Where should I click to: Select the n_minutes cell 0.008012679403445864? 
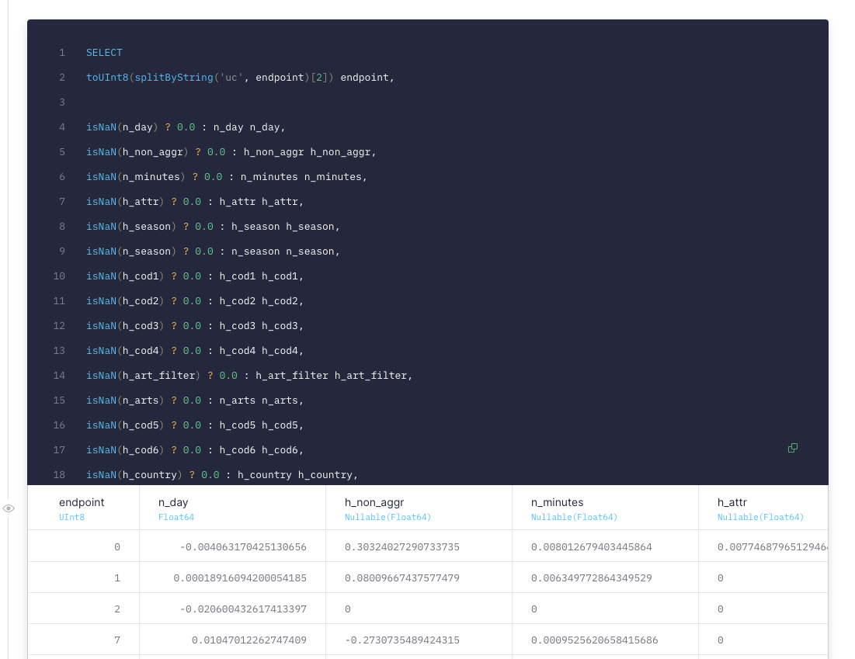coord(592,547)
